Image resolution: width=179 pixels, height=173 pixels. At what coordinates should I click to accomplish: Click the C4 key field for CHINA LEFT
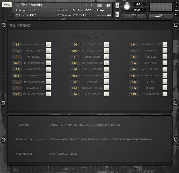click(75, 82)
